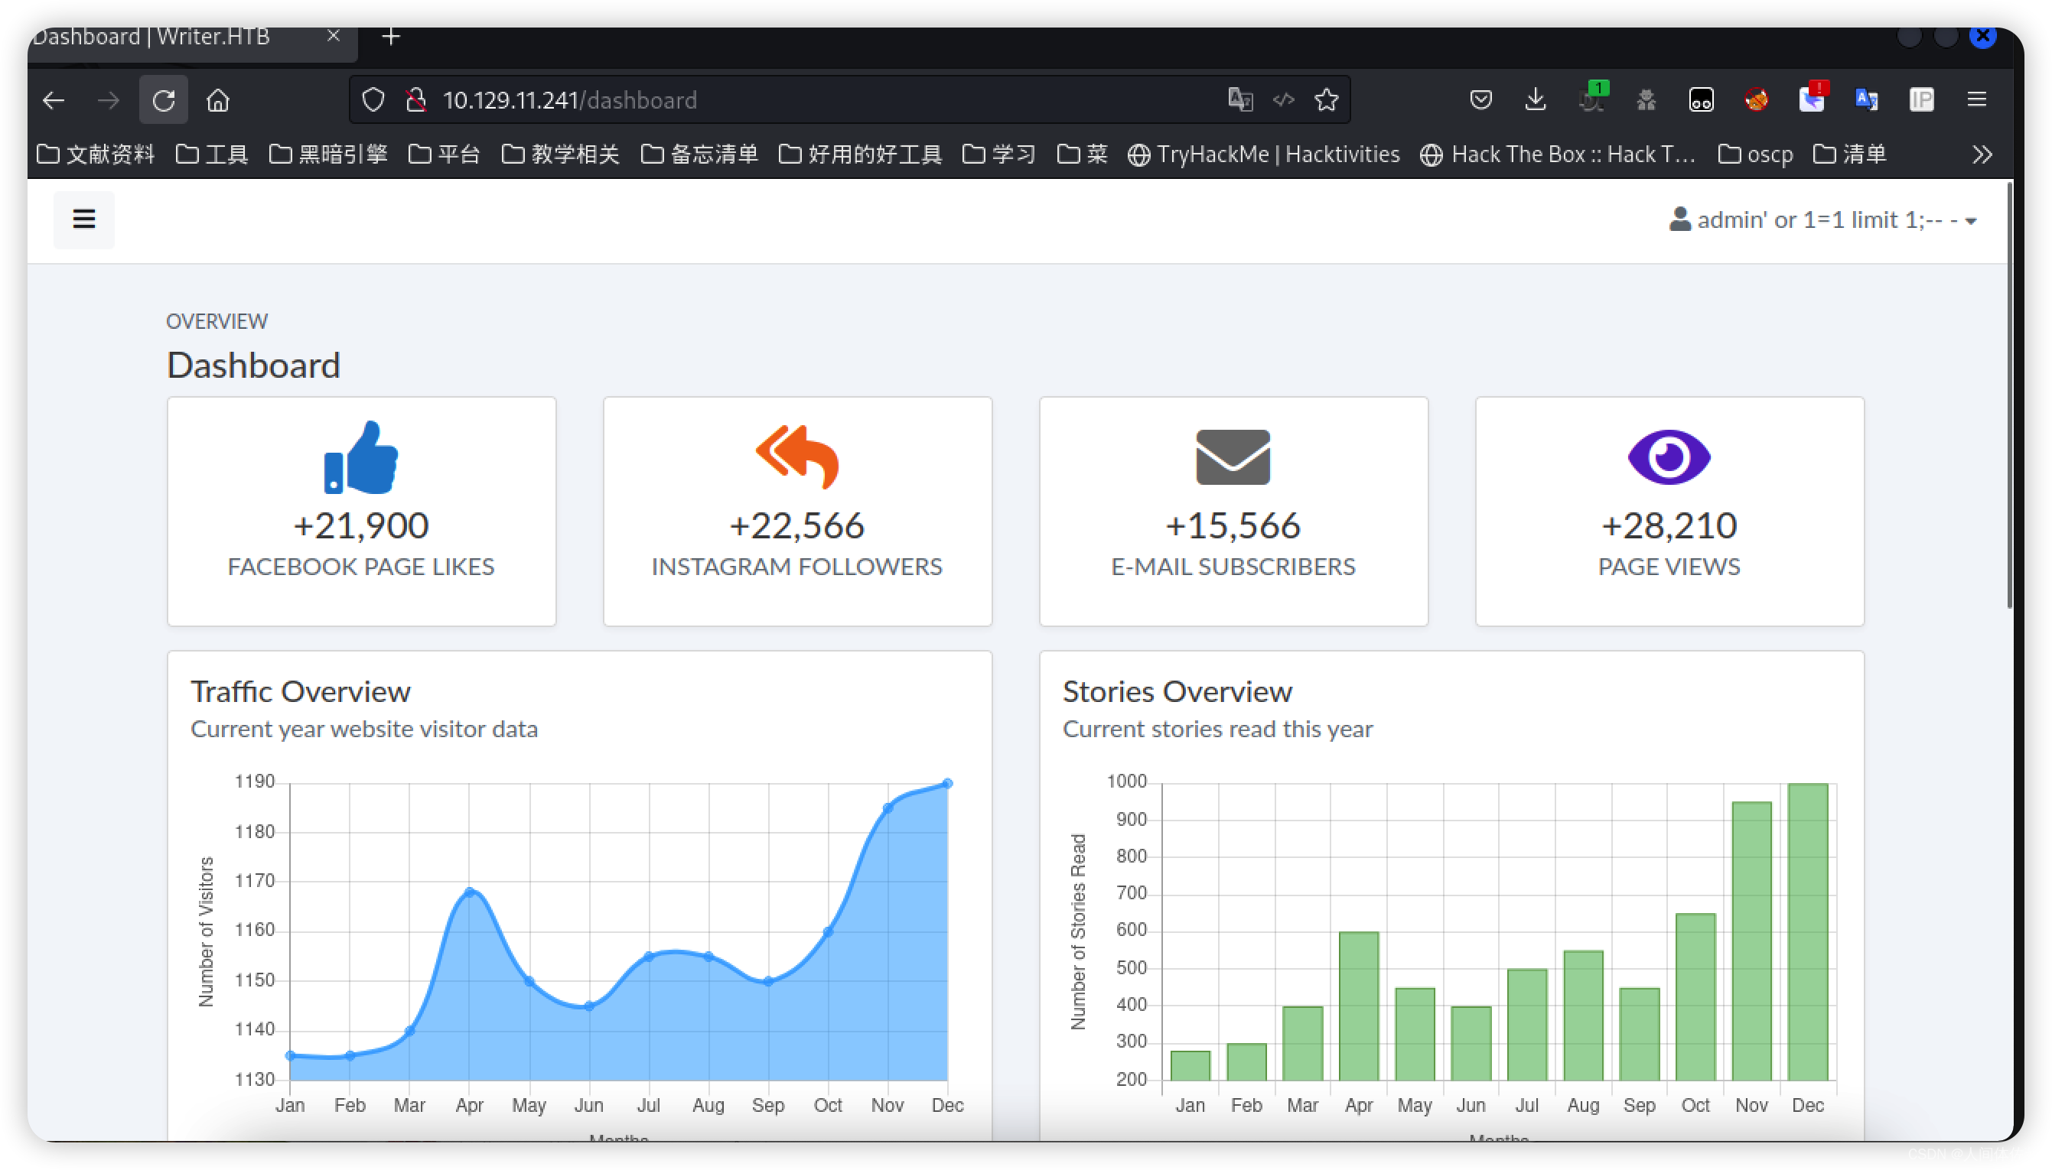The height and width of the screenshot is (1170, 2052).
Task: Click the +28,210 page views figure
Action: pyautogui.click(x=1669, y=525)
